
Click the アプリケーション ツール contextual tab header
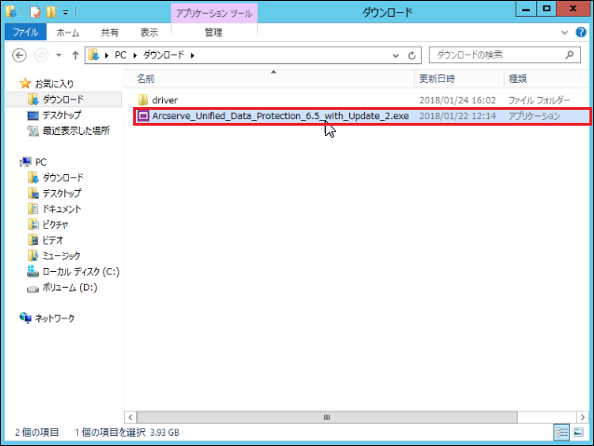(x=214, y=14)
